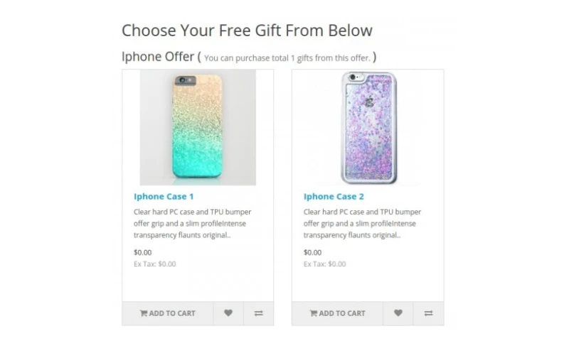
Task: Click the Iphone Case 2 description text
Action: tap(362, 223)
